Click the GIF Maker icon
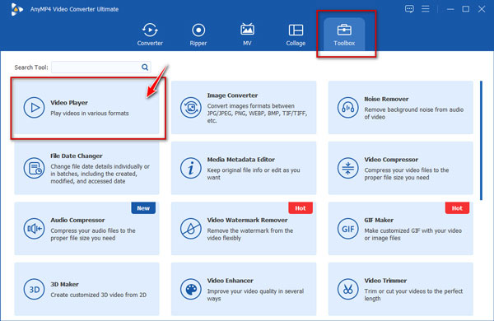494x321 pixels. pos(347,228)
